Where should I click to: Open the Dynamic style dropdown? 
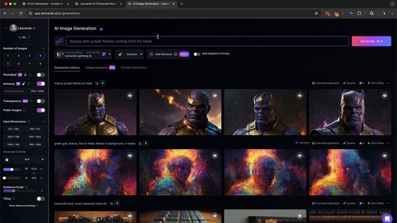coord(130,54)
